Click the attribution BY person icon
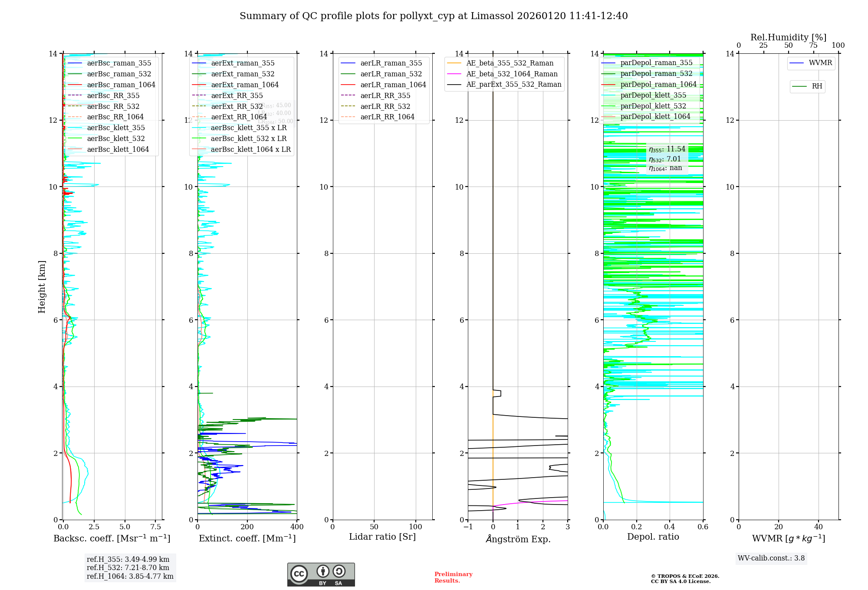 coord(323,571)
